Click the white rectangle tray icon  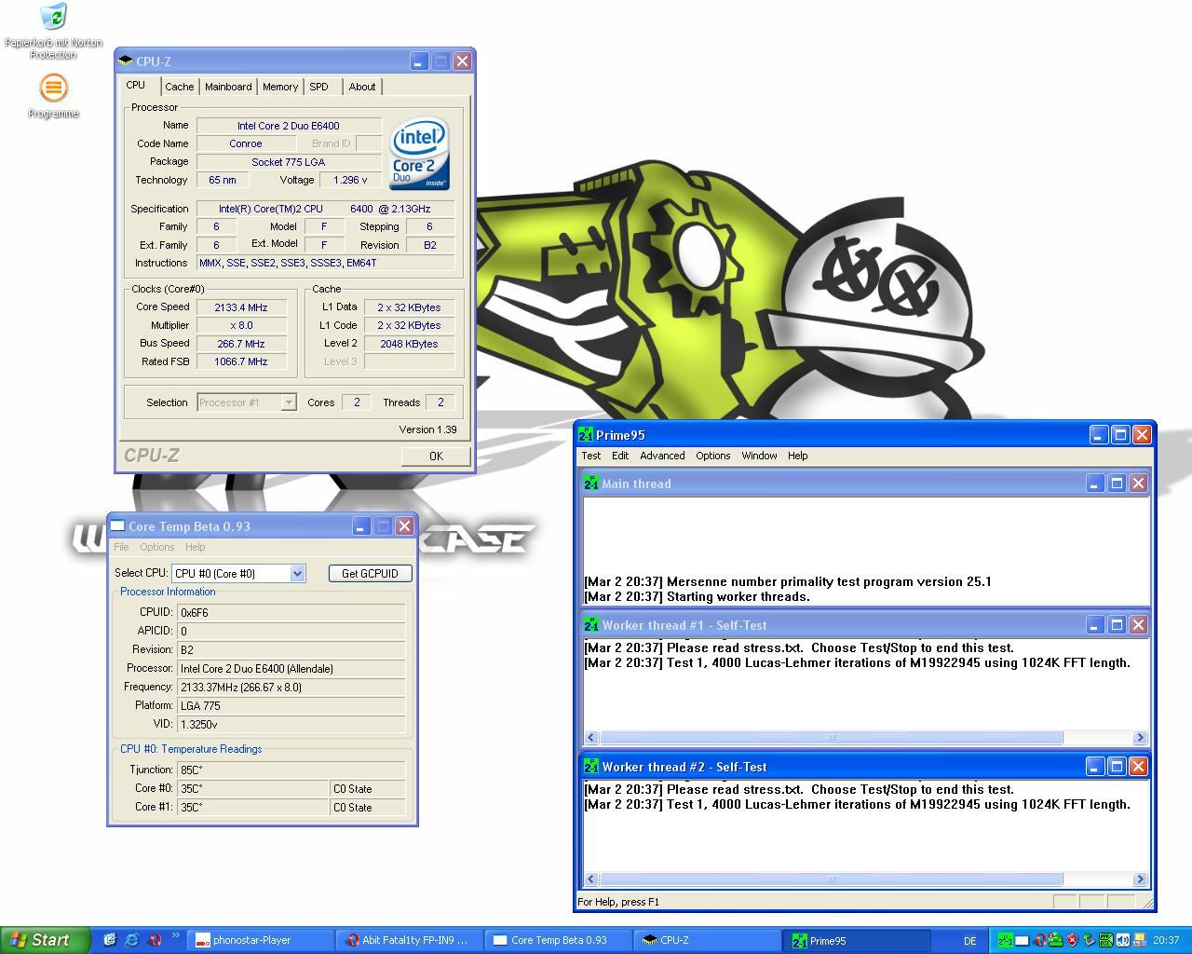[1022, 940]
